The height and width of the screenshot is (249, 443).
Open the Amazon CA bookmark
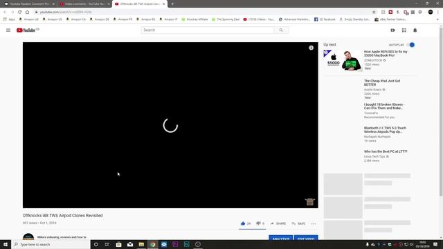click(75, 19)
